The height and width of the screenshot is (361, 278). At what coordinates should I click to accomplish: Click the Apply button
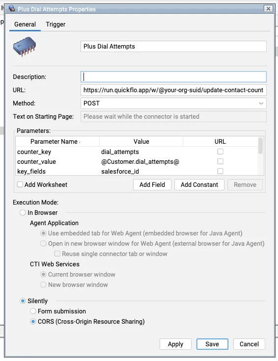175,344
